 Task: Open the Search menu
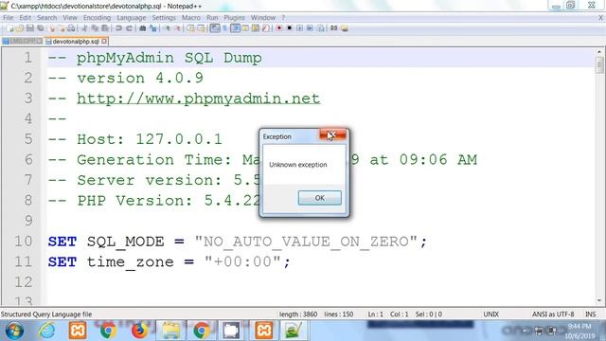coord(46,18)
